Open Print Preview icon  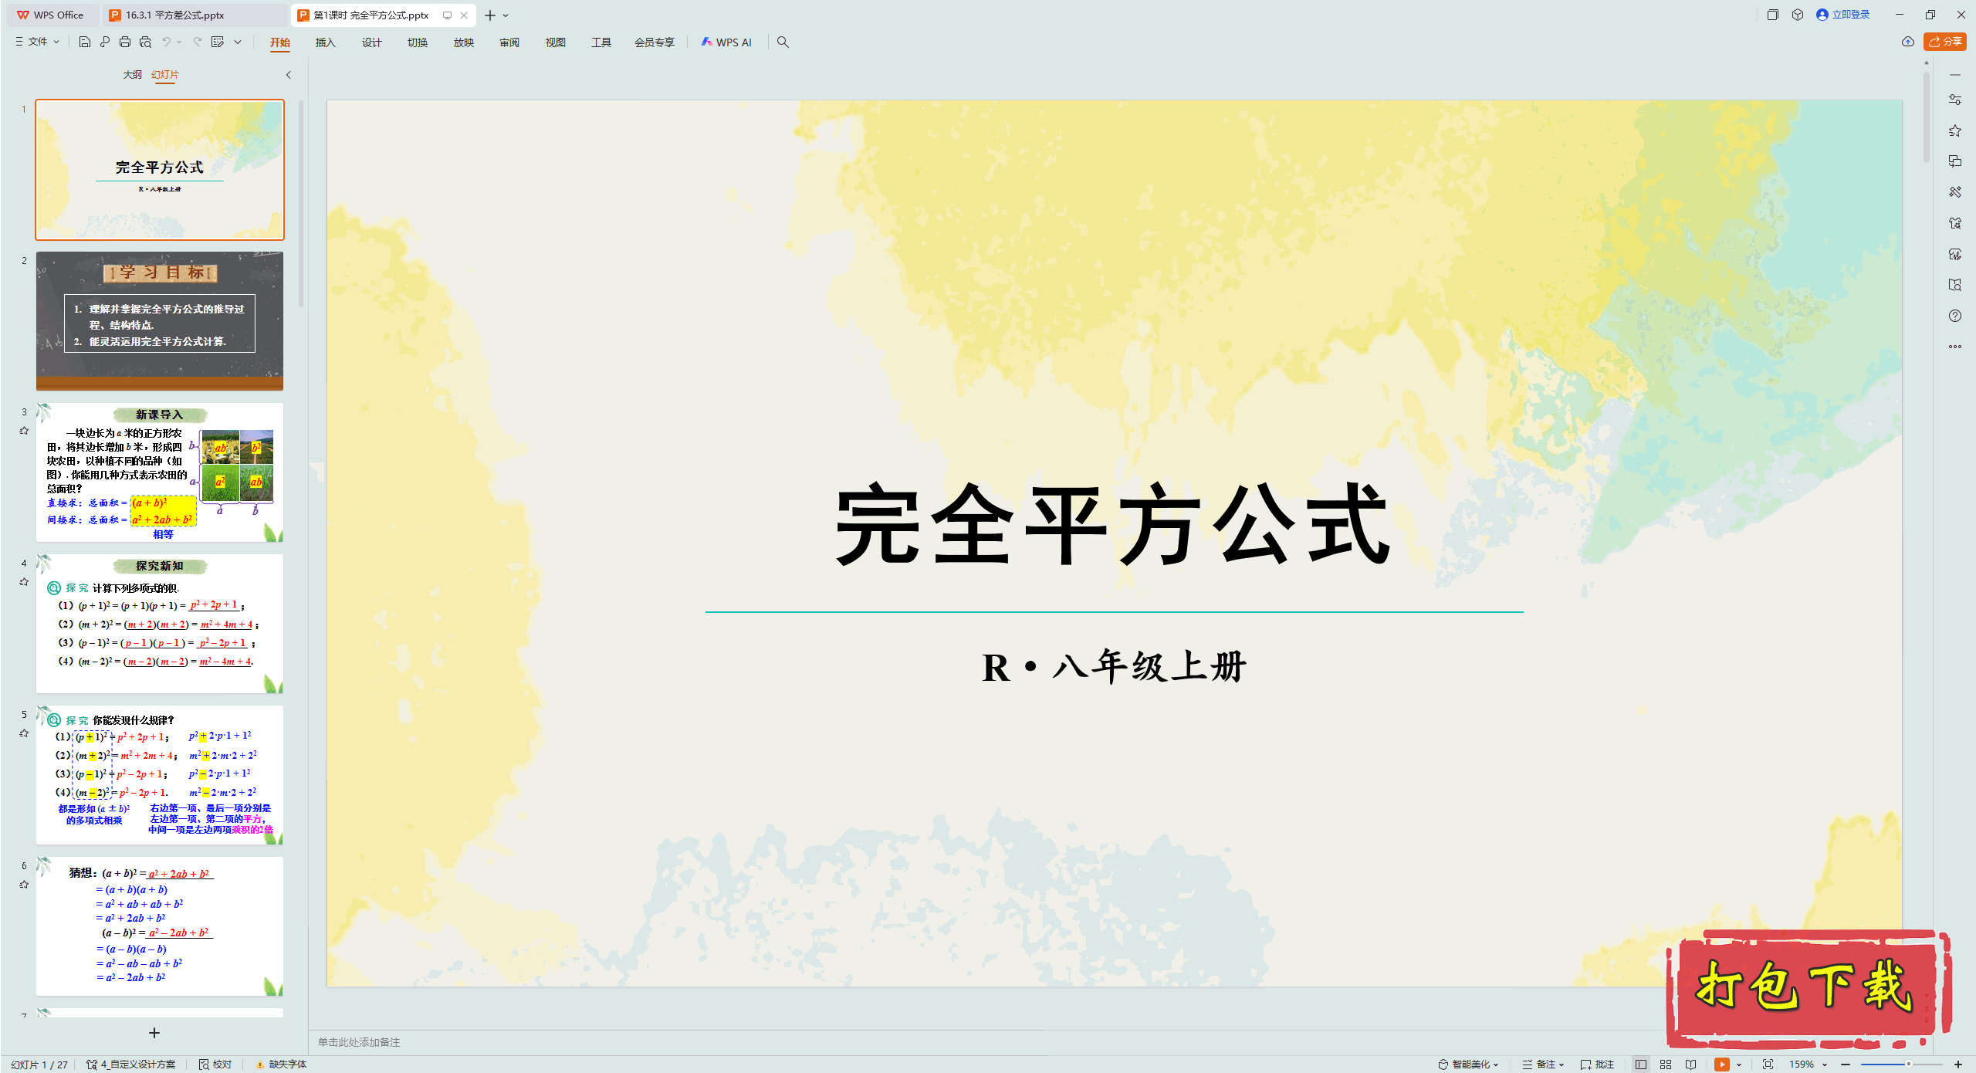pos(145,42)
